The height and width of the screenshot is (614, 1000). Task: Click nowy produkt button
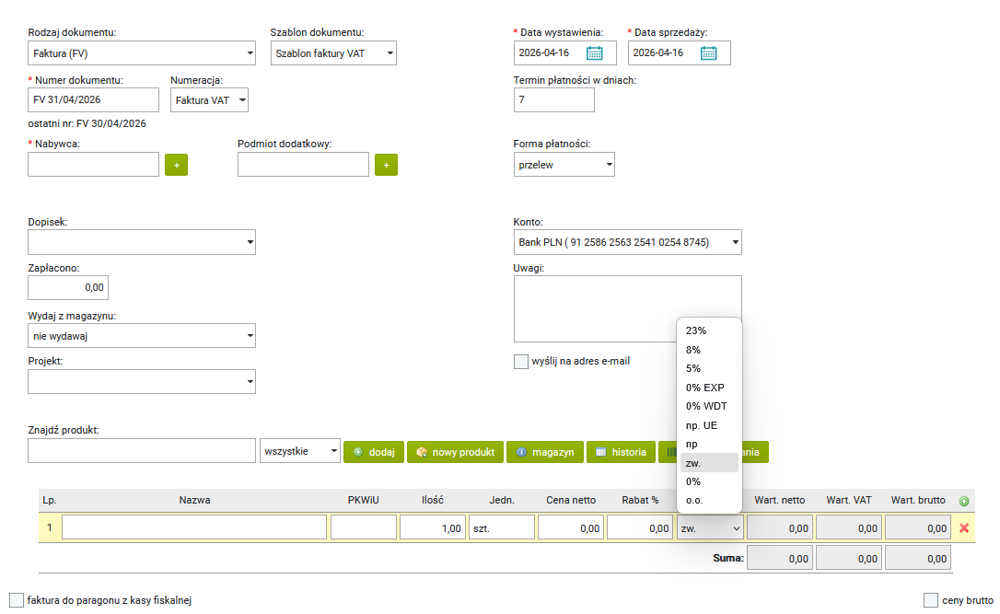coord(455,452)
